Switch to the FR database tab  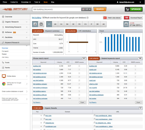(79, 24)
